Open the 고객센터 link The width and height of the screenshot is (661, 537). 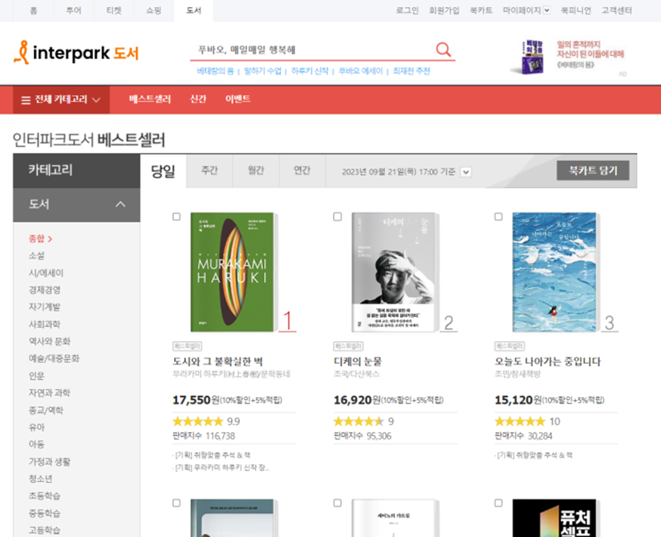[x=617, y=11]
